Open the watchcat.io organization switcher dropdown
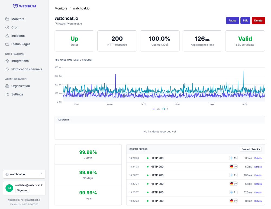The image size is (271, 209). coord(24,174)
